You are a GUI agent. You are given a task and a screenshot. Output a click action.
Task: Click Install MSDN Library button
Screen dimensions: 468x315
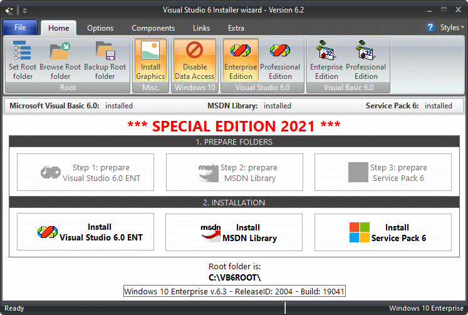pyautogui.click(x=234, y=232)
